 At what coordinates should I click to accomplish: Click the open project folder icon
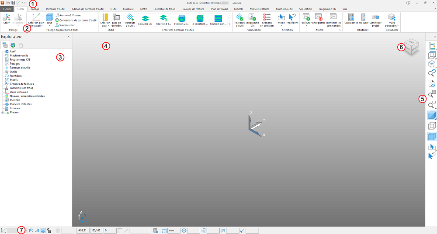click(x=8, y=3)
